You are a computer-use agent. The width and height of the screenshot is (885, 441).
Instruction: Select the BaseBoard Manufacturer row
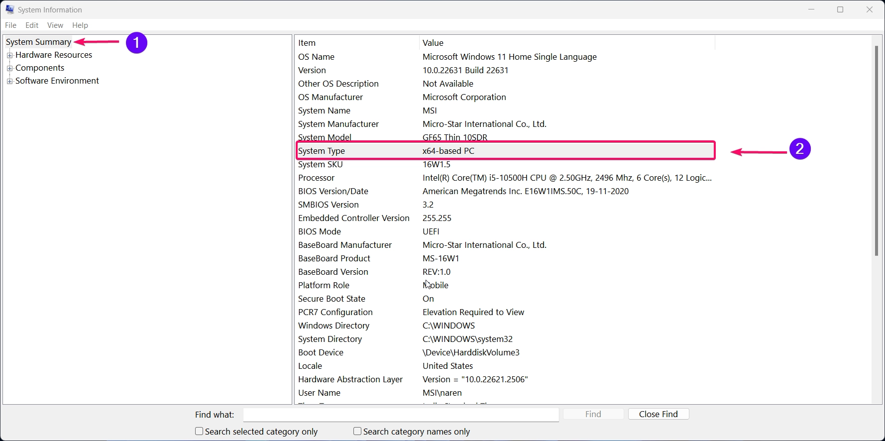click(x=505, y=245)
